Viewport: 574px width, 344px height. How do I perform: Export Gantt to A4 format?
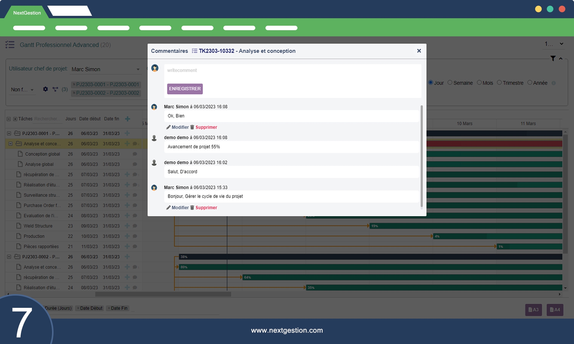555,310
